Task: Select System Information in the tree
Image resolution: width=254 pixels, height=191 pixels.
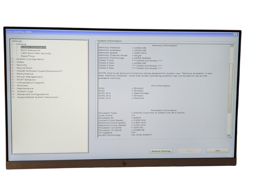Action: pos(33,47)
